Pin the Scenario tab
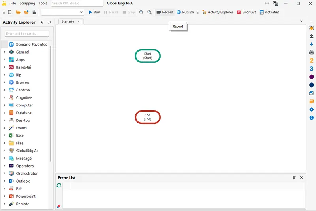The image size is (316, 211). pos(80,22)
